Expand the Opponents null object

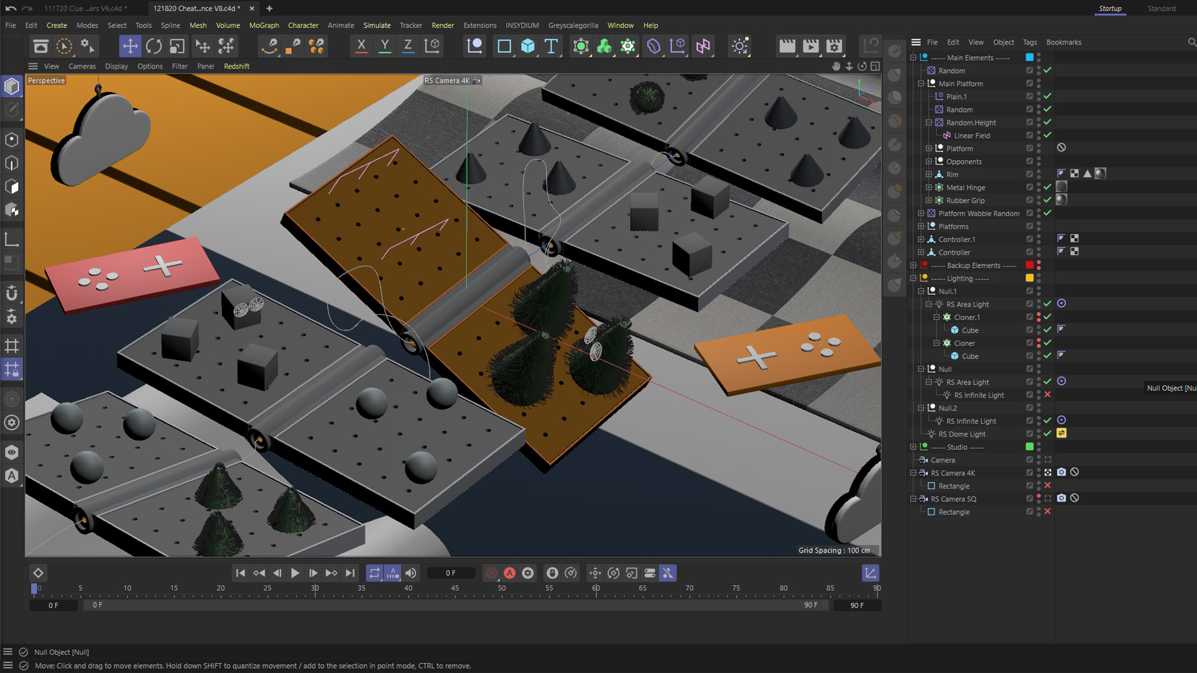(928, 161)
